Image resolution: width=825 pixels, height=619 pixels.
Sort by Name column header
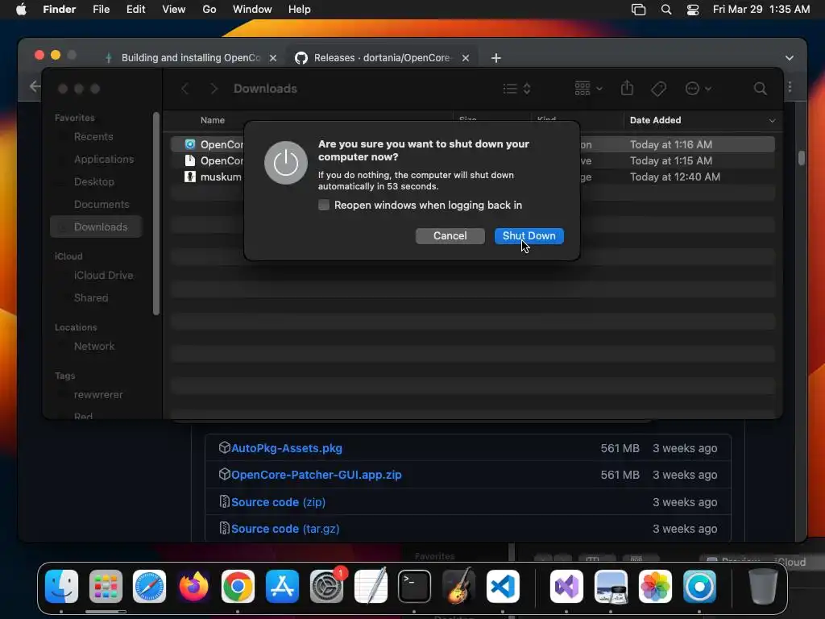click(x=212, y=120)
